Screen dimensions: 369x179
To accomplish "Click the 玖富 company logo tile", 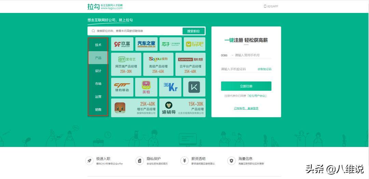I will point(122,44).
